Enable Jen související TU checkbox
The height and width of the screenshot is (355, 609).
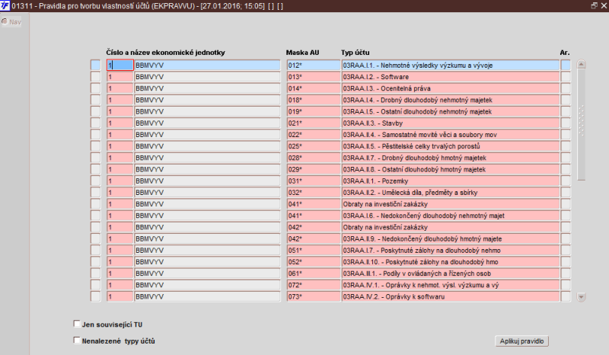(77, 324)
